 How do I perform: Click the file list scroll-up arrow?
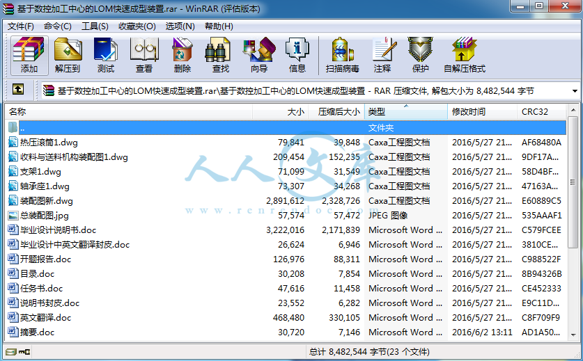coord(573,110)
